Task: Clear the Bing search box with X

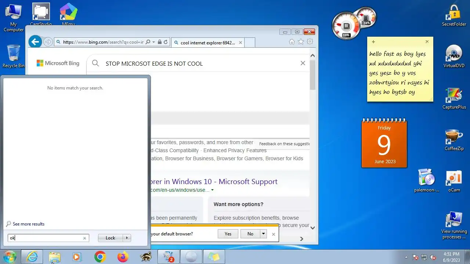Action: point(303,63)
